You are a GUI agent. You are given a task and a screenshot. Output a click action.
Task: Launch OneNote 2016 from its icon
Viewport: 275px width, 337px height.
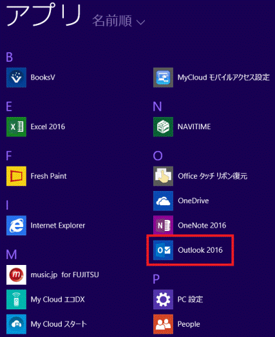pyautogui.click(x=163, y=226)
